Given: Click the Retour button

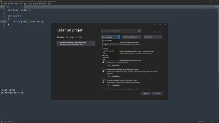Looking at the screenshot, I should (x=146, y=94).
